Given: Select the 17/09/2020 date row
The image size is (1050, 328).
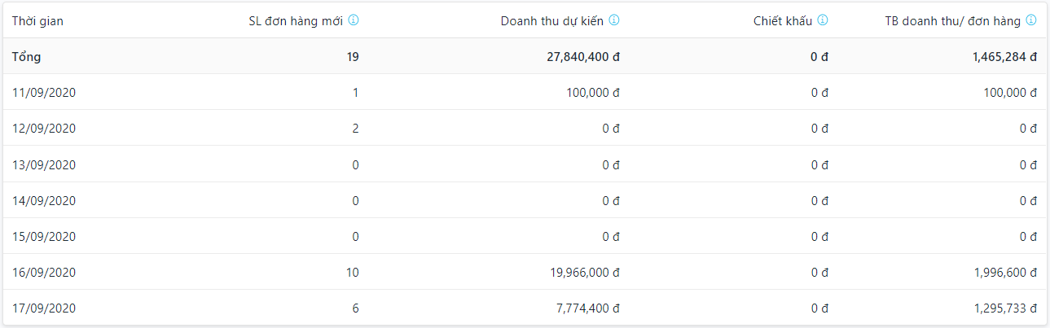Looking at the screenshot, I should pyautogui.click(x=44, y=308).
